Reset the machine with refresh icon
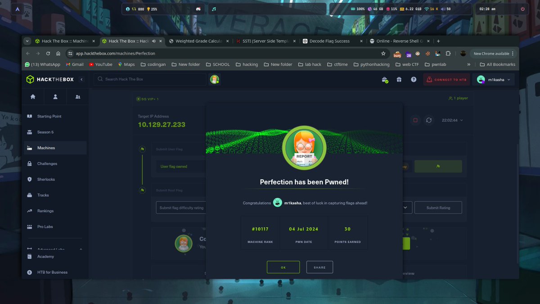 (x=429, y=120)
